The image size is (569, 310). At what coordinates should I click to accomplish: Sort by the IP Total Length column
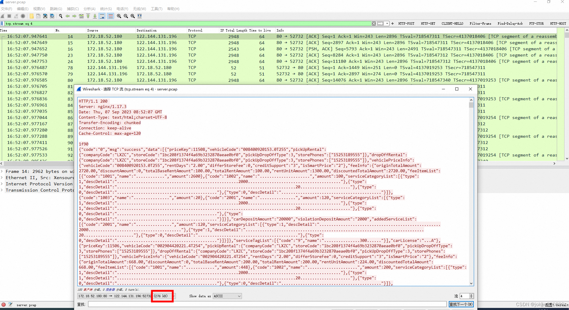click(x=234, y=30)
